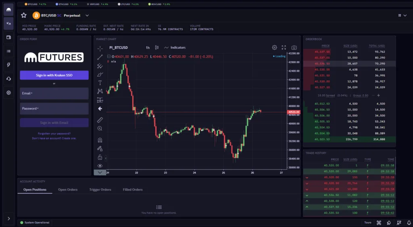Click the Tours link in status bar
The image size is (413, 227).
click(368, 223)
